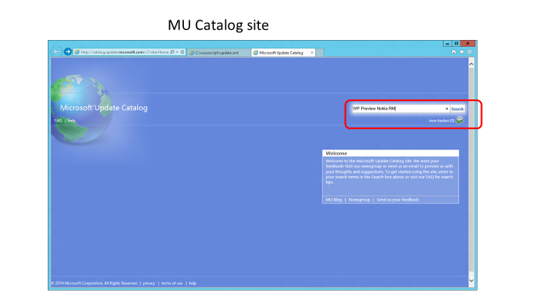This screenshot has width=545, height=306.
Task: Open terms of use footer link
Action: 172,283
